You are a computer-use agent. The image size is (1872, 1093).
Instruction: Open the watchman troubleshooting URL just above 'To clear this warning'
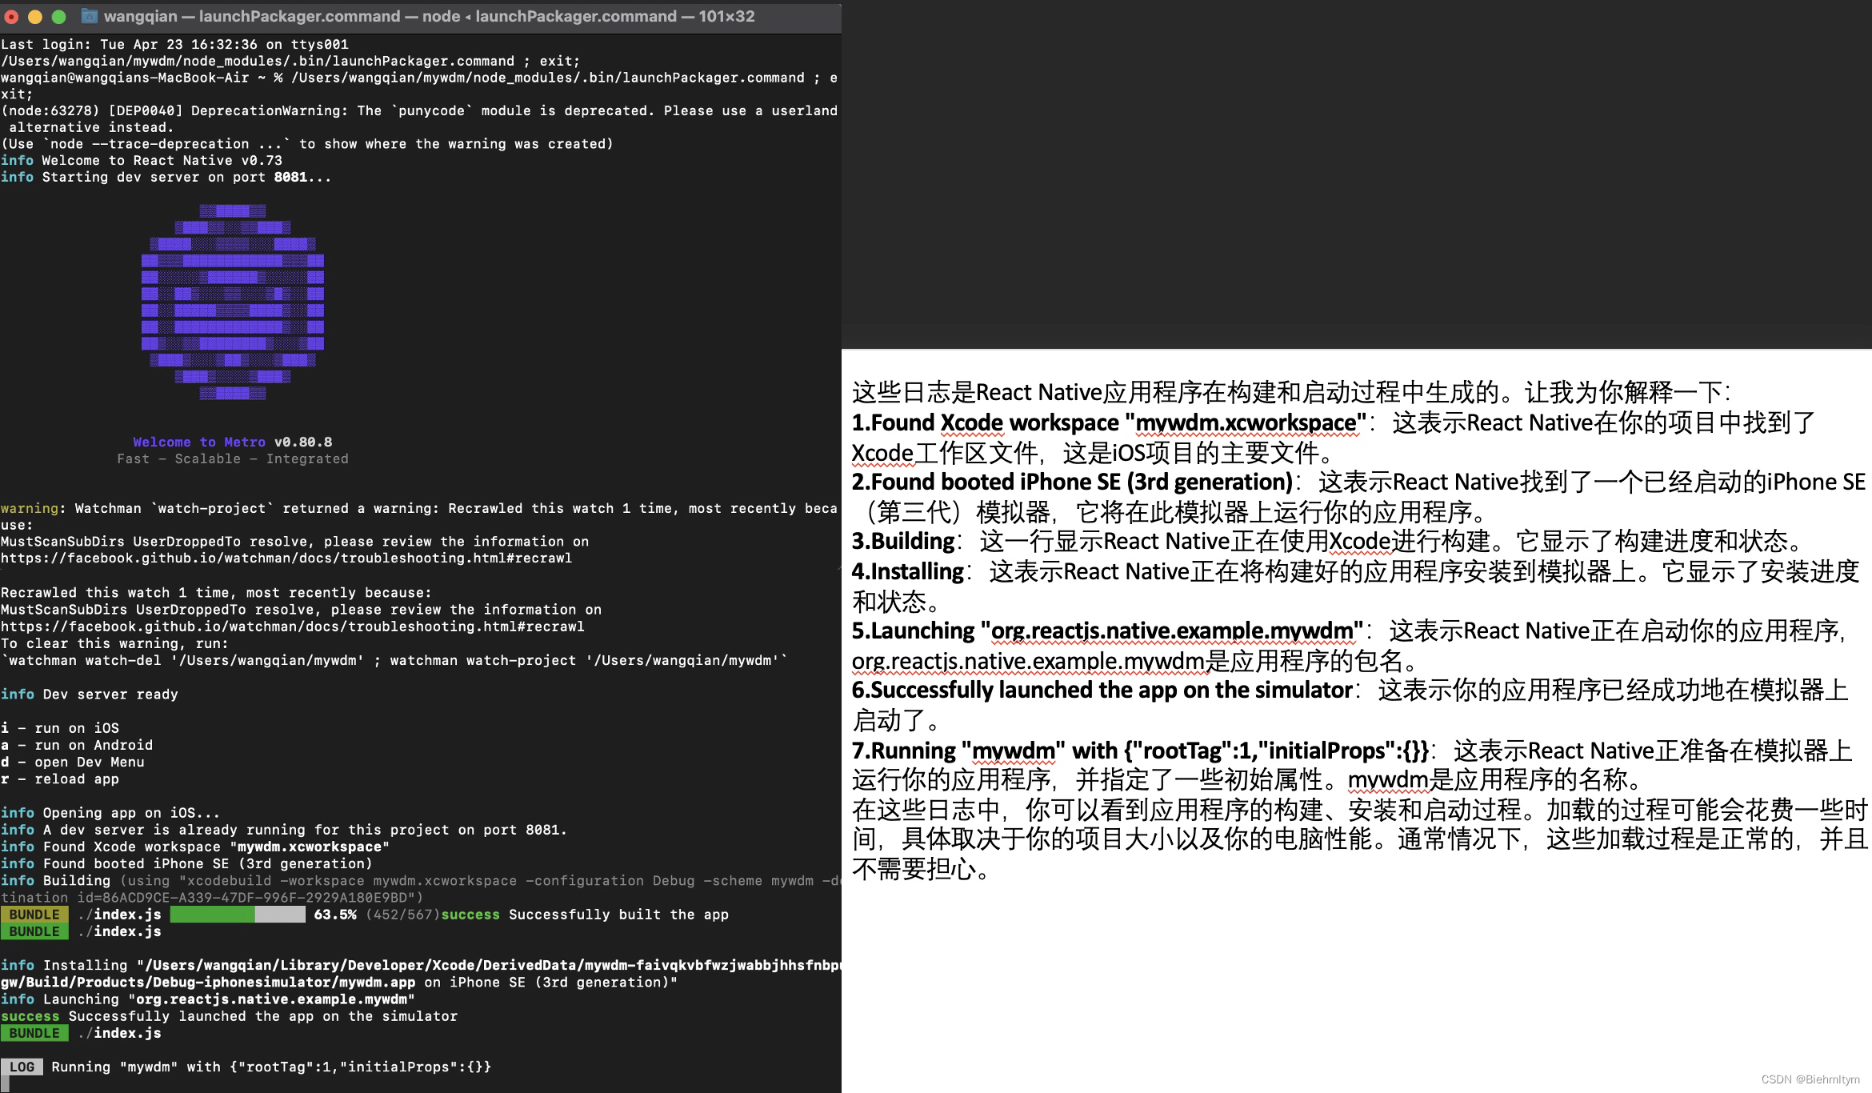point(293,627)
